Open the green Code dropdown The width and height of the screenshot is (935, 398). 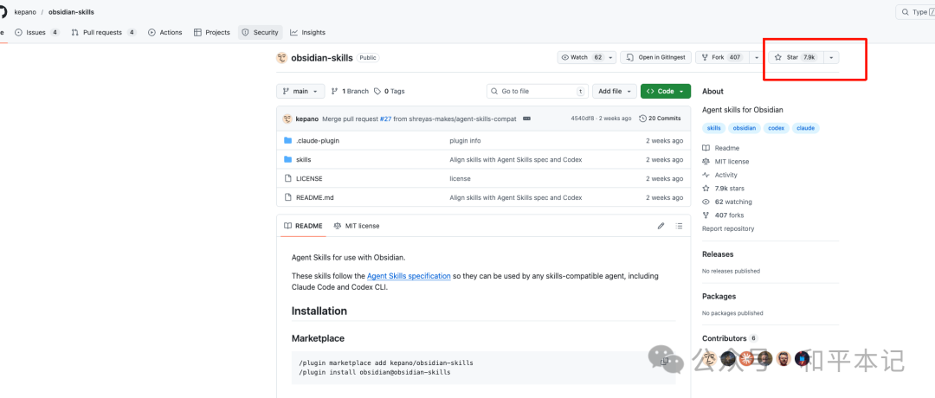pyautogui.click(x=666, y=91)
